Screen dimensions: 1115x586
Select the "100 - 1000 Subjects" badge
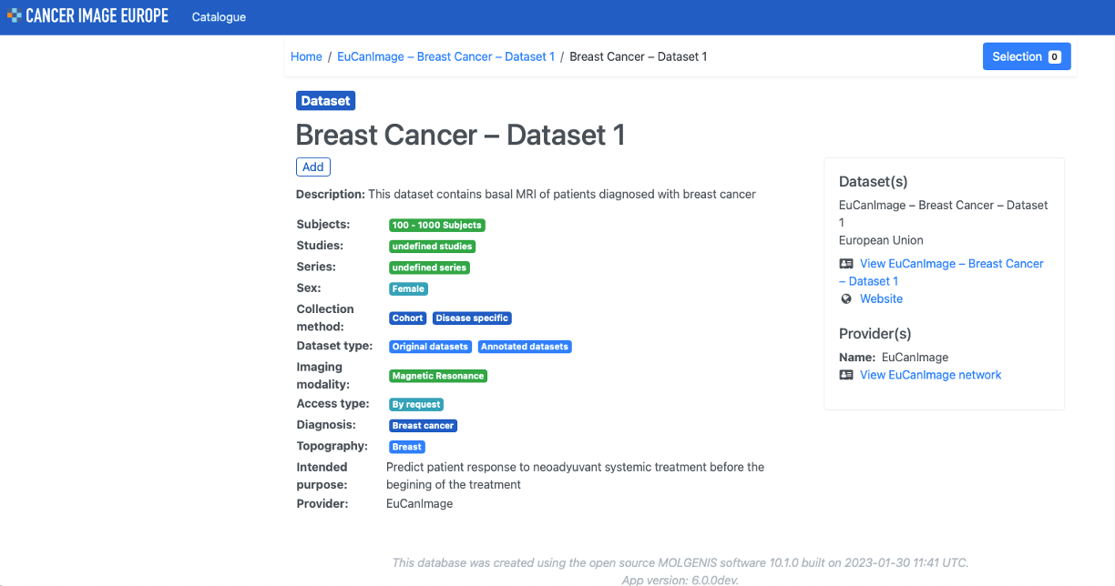point(437,225)
